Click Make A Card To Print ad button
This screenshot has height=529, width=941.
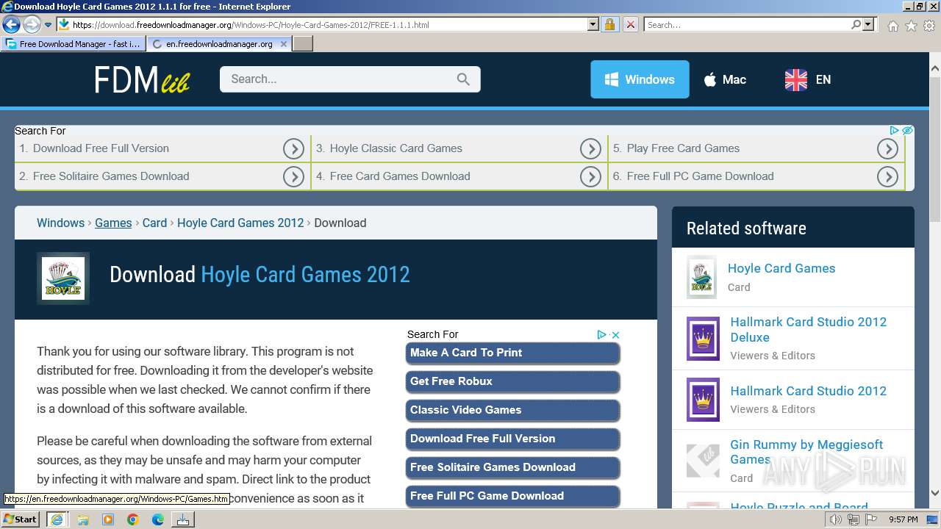pos(512,353)
